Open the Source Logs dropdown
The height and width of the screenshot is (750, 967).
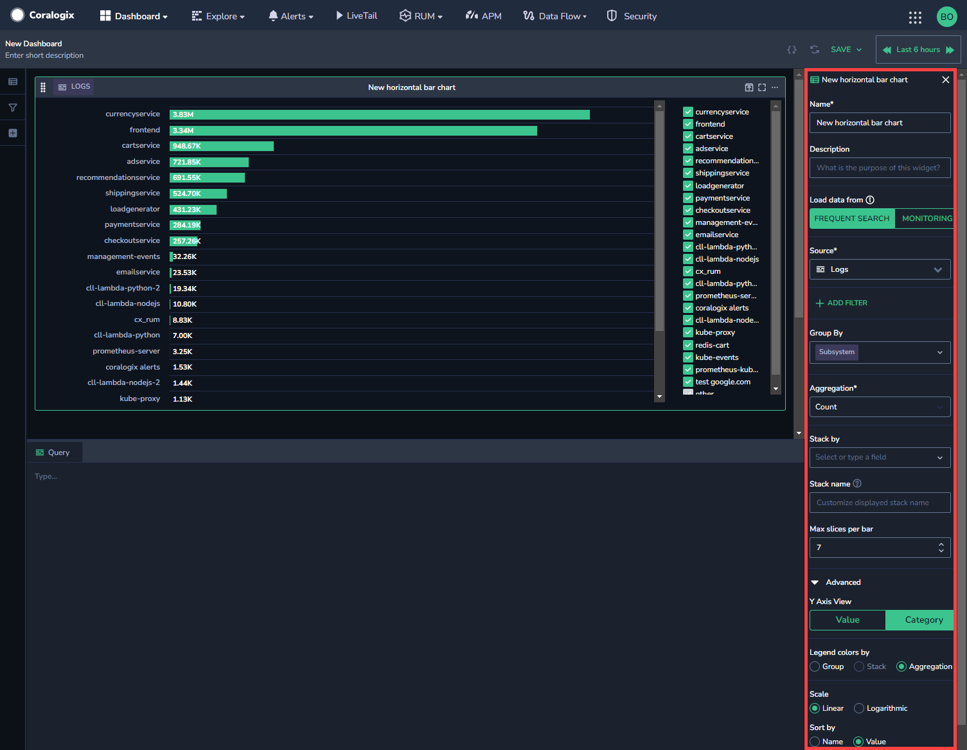(x=880, y=269)
